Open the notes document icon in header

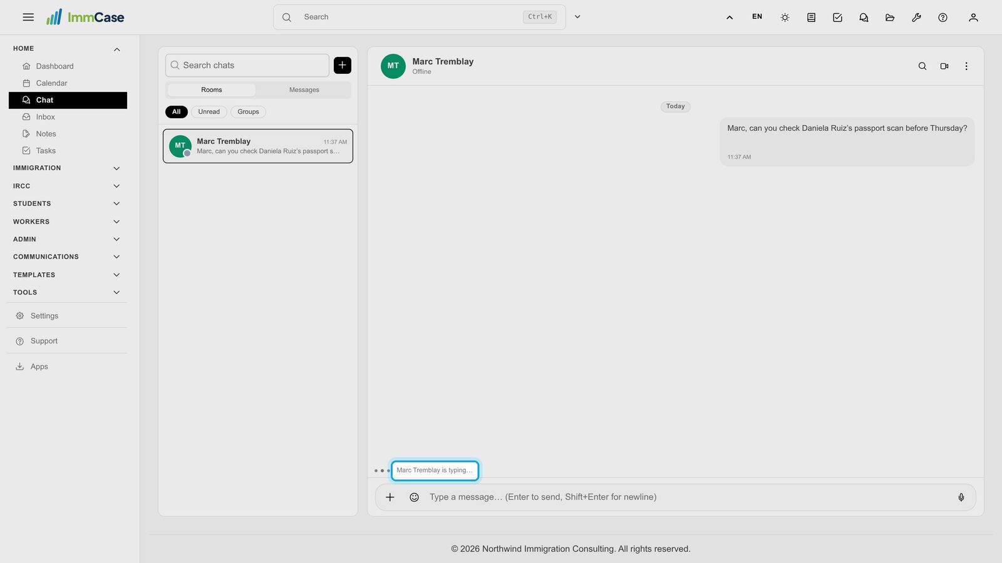point(811,18)
